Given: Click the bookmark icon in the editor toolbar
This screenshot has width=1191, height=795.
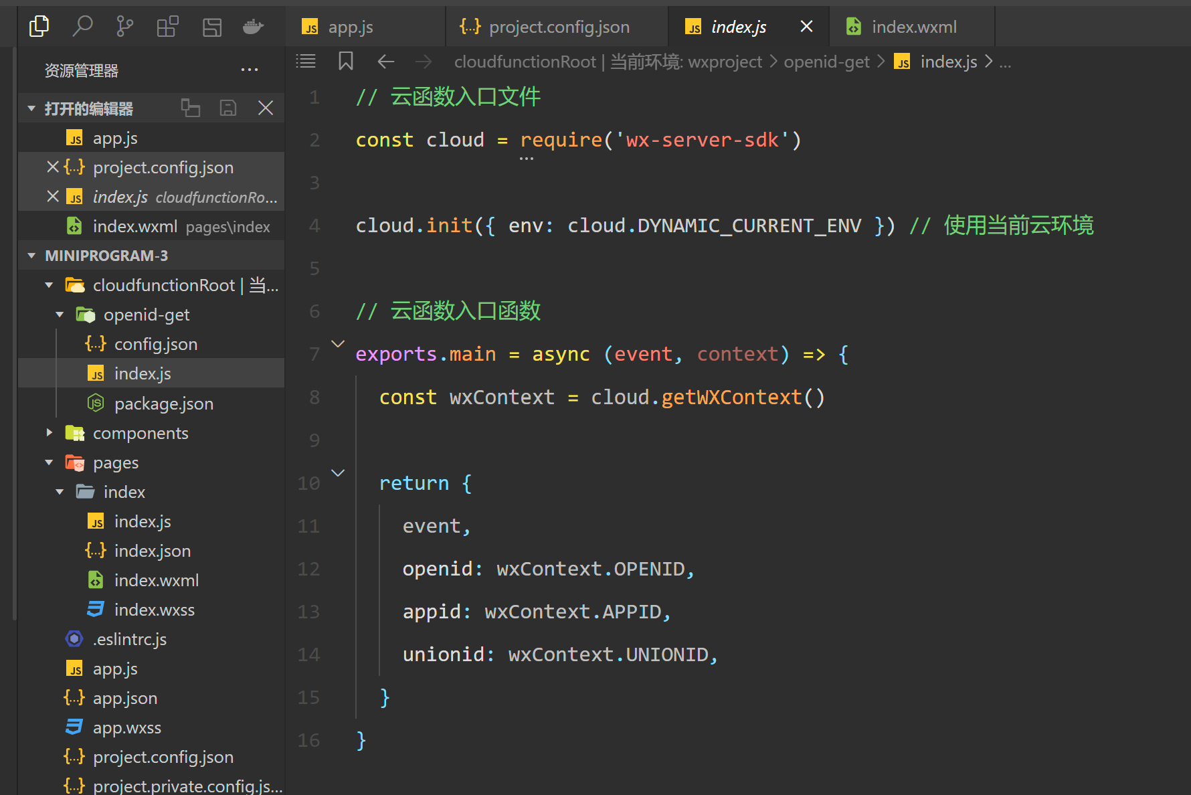Looking at the screenshot, I should tap(345, 61).
